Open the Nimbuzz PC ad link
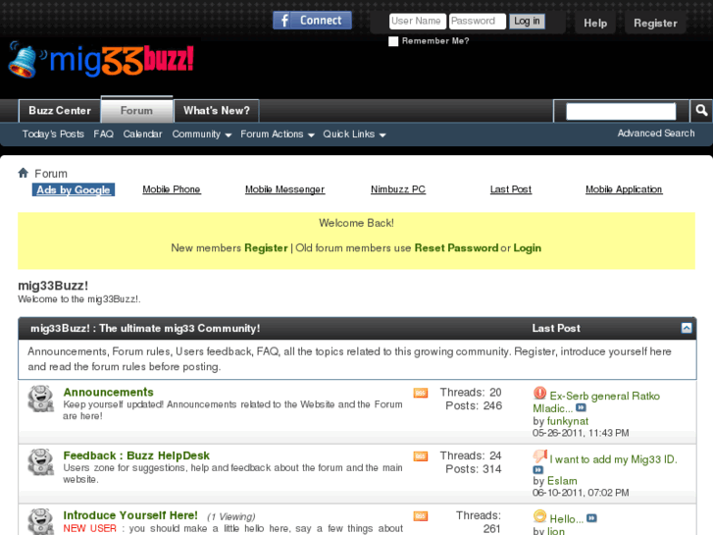713x535 pixels. tap(398, 189)
